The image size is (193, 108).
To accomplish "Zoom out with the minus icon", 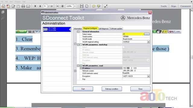I will pos(58,6).
